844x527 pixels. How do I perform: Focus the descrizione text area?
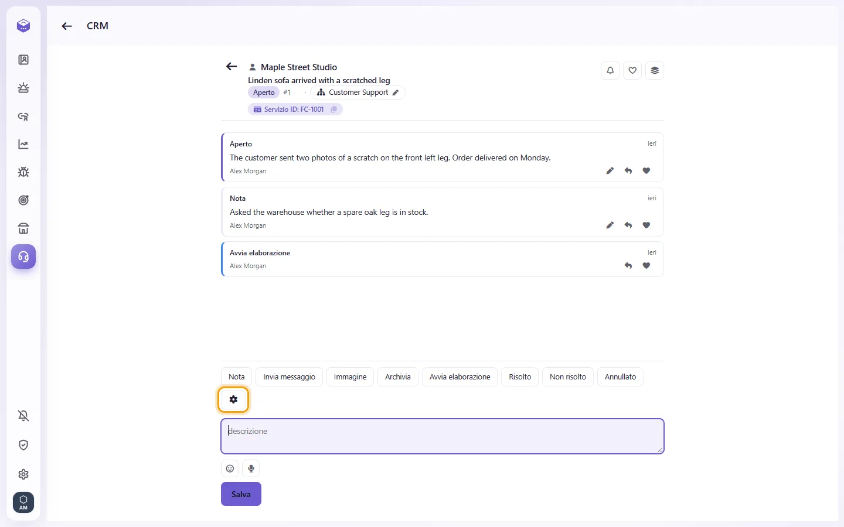point(443,436)
